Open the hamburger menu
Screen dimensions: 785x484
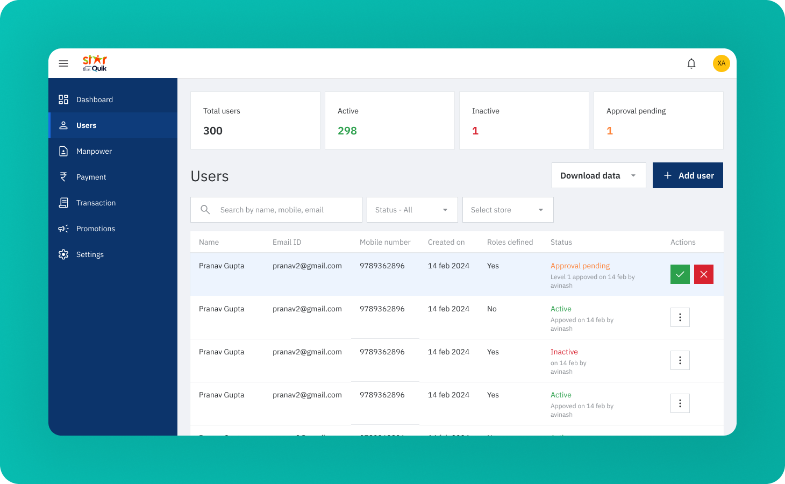coord(63,63)
